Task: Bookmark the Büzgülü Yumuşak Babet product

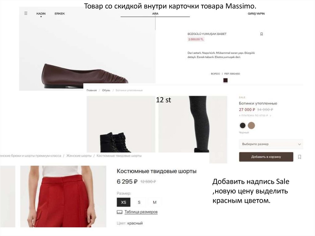Action: click(261, 34)
